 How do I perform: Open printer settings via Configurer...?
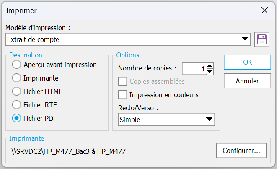coord(244,150)
